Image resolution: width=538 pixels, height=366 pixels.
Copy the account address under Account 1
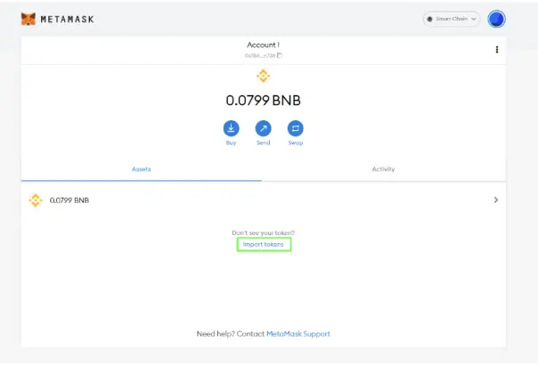click(263, 55)
